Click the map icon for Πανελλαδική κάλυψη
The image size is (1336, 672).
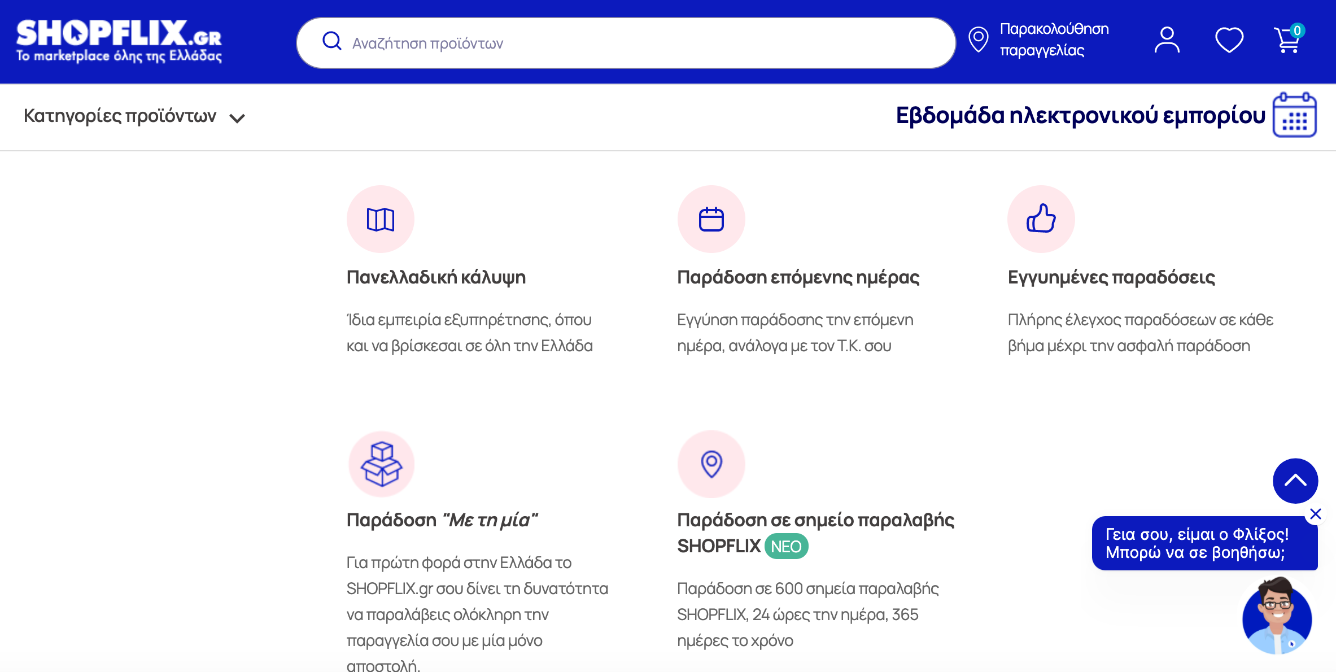pos(381,219)
